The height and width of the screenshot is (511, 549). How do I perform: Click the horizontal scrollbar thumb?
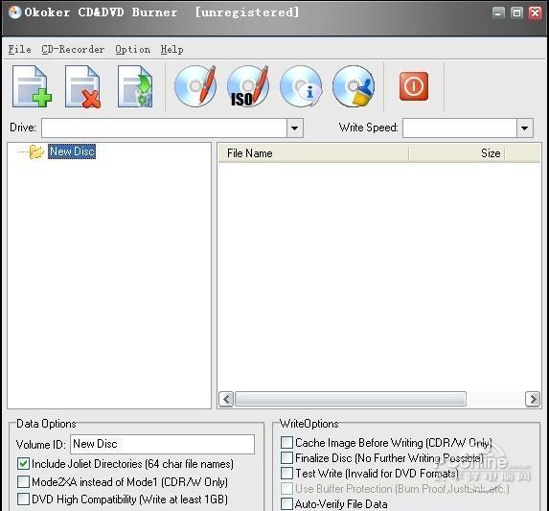click(x=350, y=399)
